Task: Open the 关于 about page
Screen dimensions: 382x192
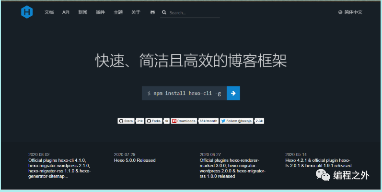Action: tap(136, 12)
